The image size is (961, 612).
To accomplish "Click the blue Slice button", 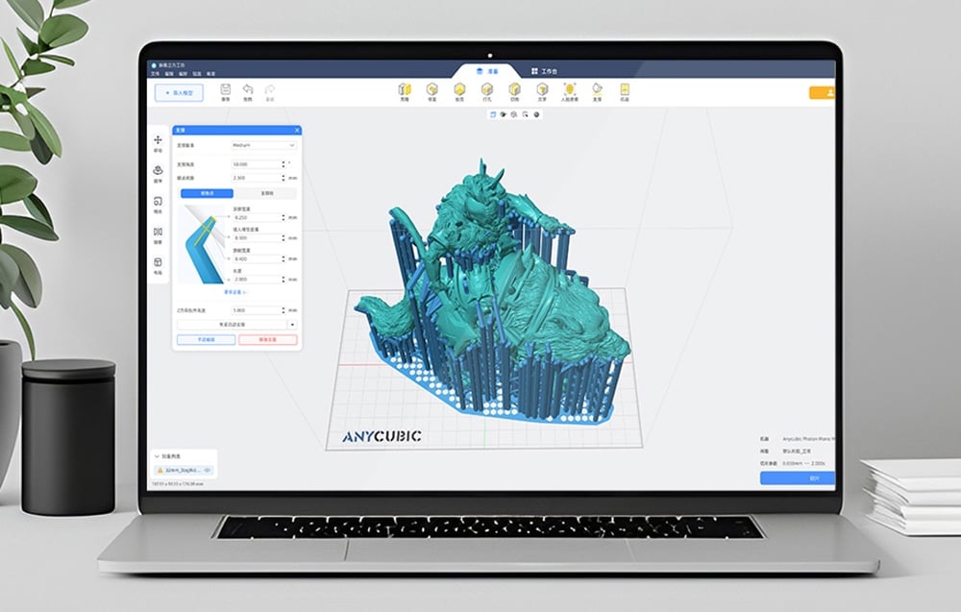I will 797,477.
